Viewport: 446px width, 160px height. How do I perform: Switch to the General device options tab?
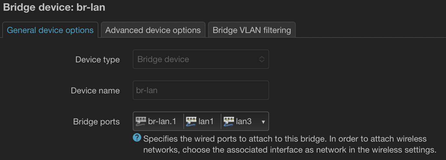pos(50,30)
